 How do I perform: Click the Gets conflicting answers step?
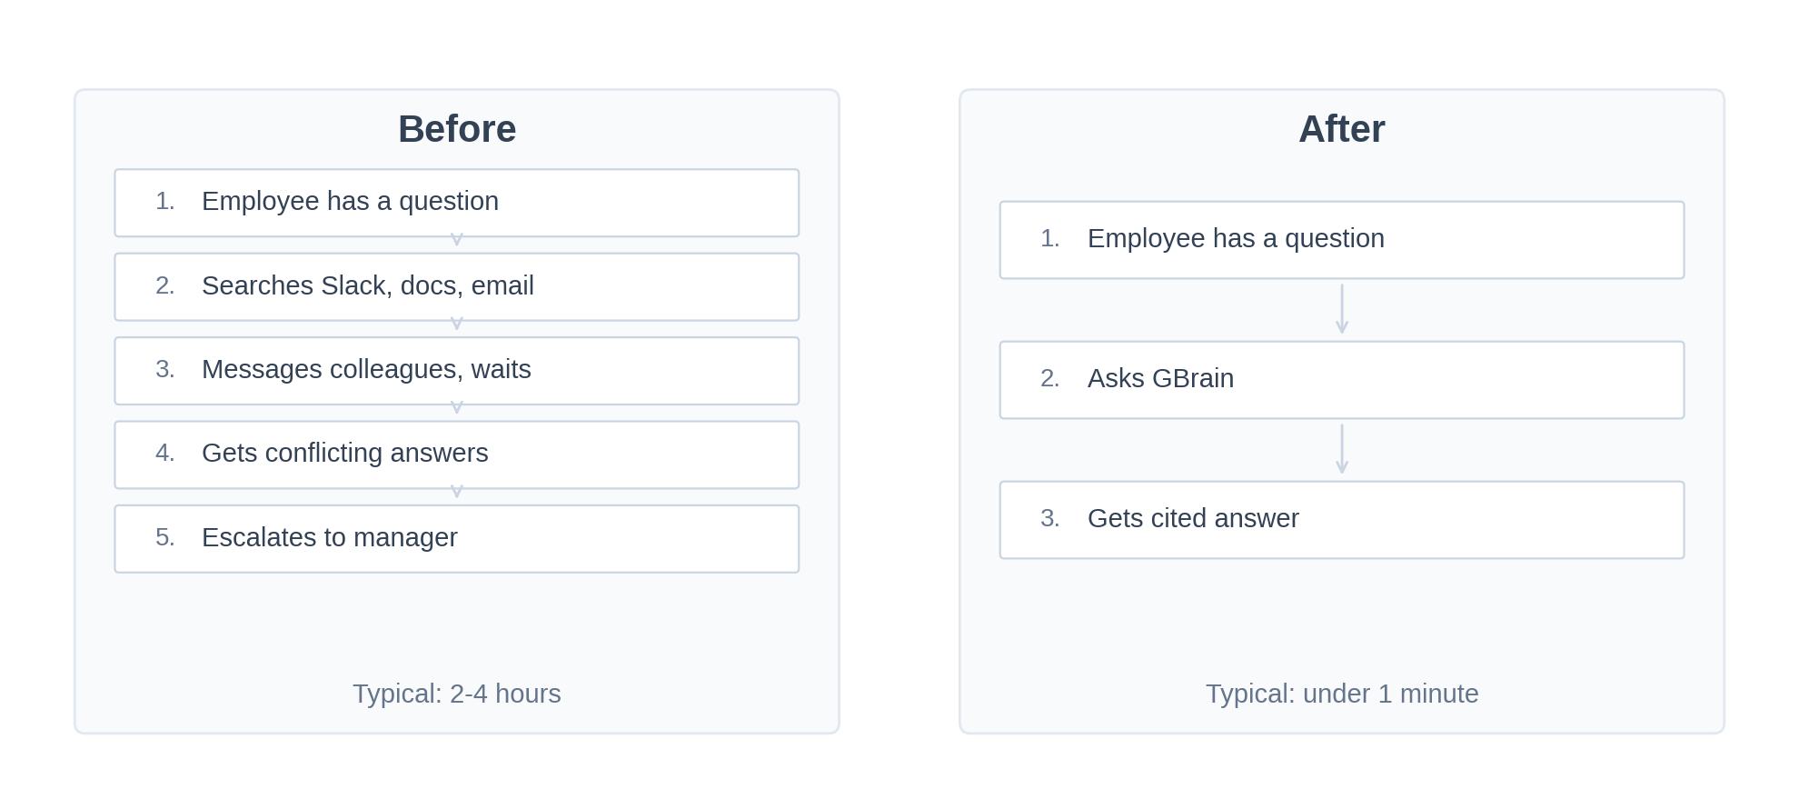tap(457, 454)
